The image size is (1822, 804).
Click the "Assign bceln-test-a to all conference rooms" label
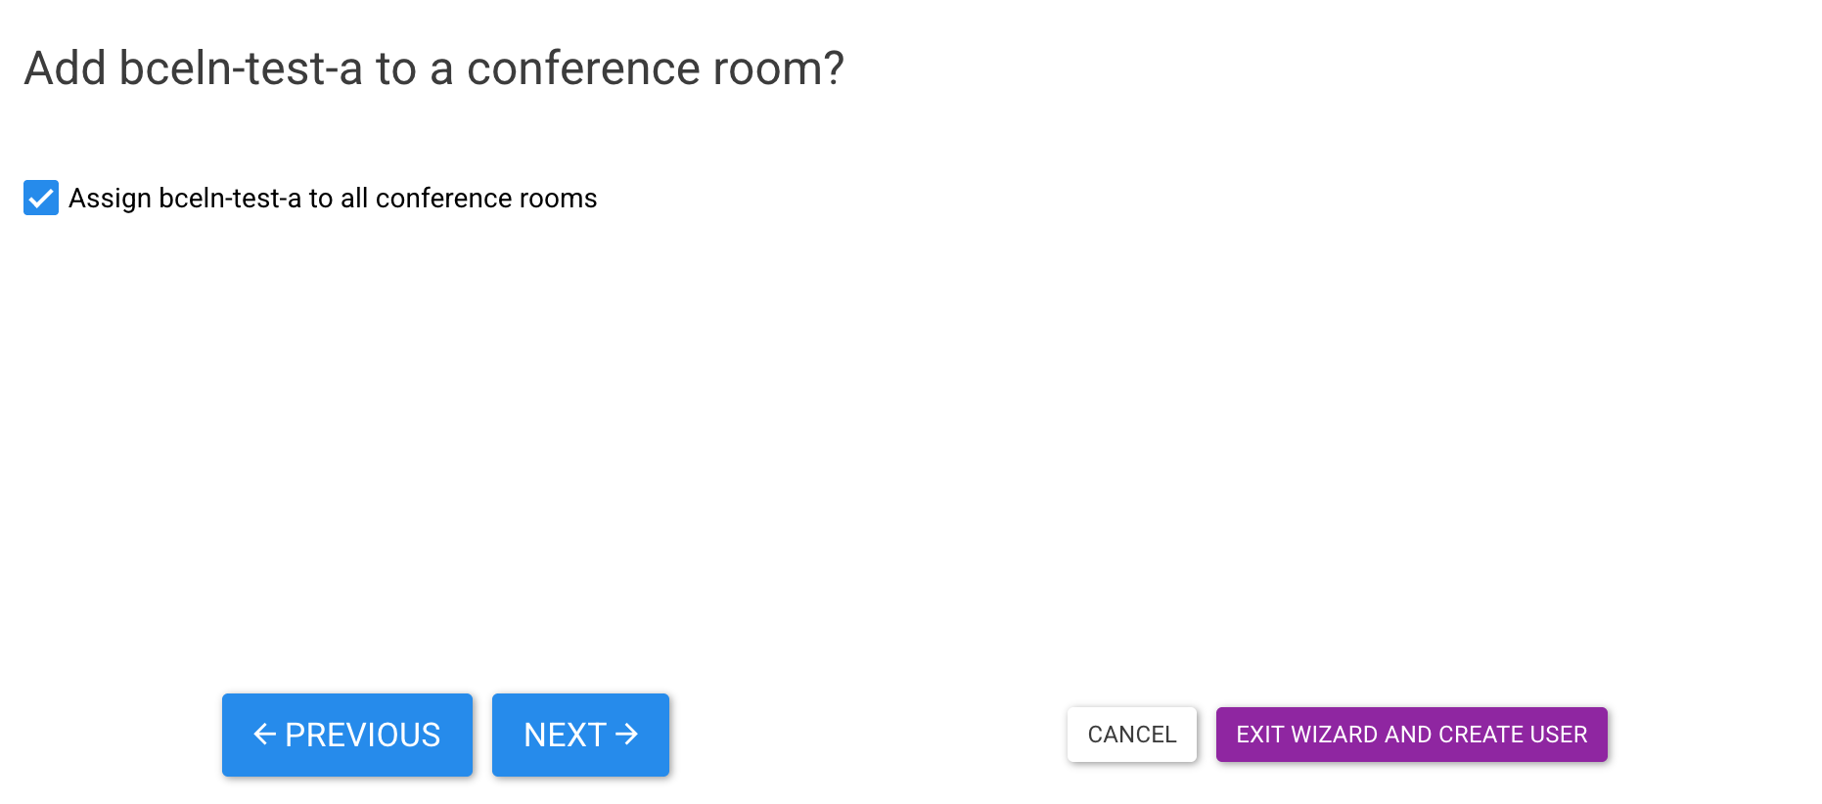[333, 199]
